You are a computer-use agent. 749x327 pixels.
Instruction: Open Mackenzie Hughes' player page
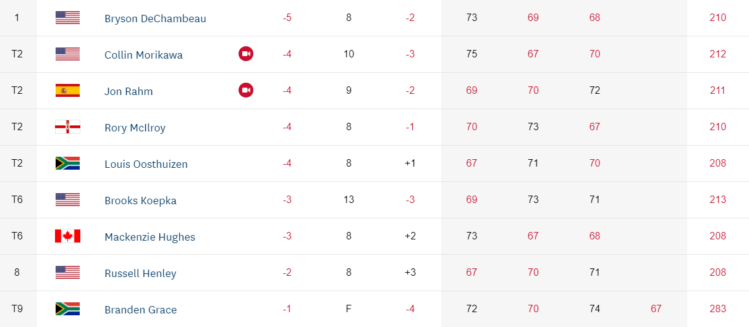click(x=150, y=237)
